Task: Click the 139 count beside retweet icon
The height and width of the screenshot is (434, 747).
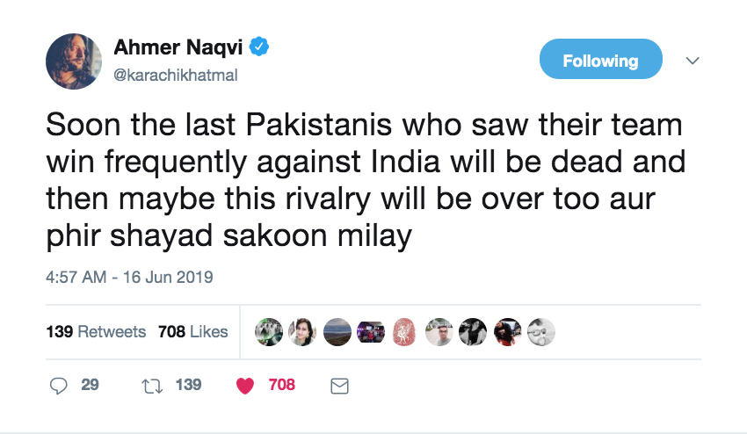Action: [188, 385]
